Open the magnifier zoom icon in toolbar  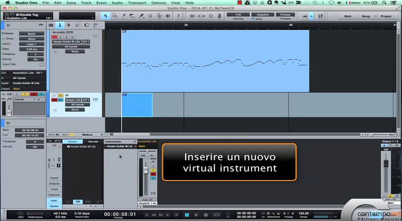(211, 16)
